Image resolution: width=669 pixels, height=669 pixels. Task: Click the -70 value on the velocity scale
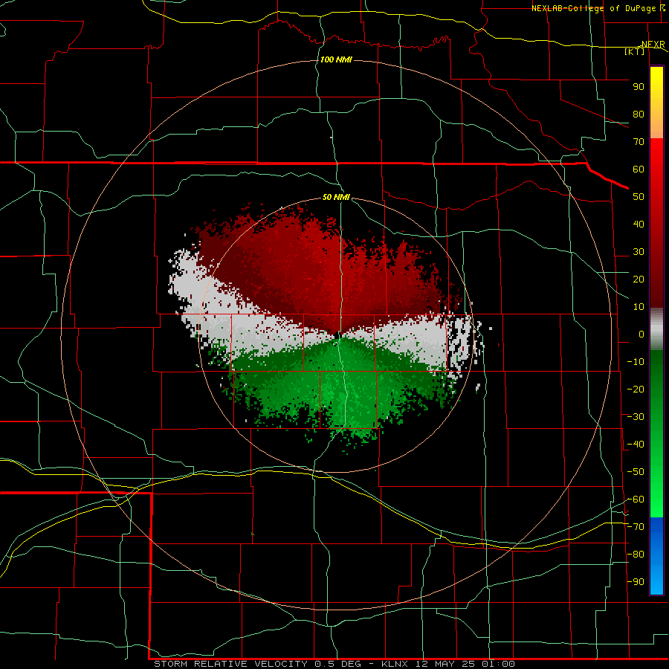coord(636,527)
